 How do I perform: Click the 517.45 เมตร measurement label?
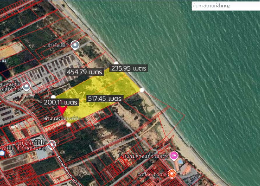[105, 99]
